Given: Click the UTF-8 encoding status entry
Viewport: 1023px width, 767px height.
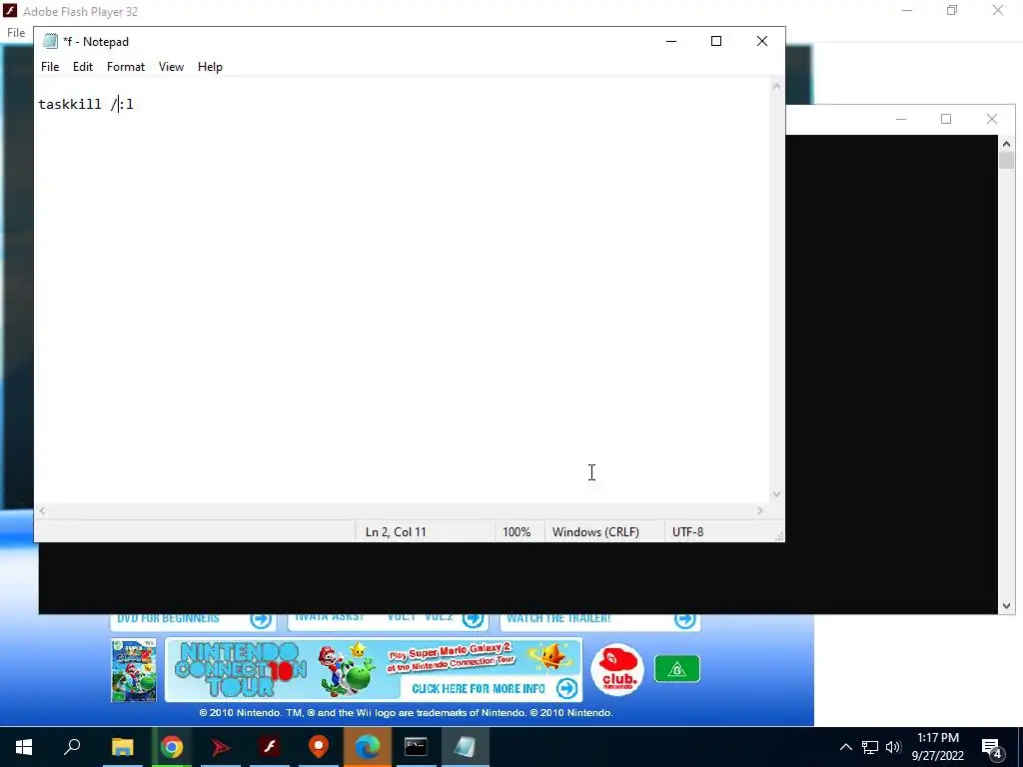Looking at the screenshot, I should [687, 532].
